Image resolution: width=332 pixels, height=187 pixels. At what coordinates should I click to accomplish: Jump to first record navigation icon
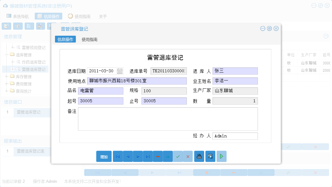(x=118, y=156)
